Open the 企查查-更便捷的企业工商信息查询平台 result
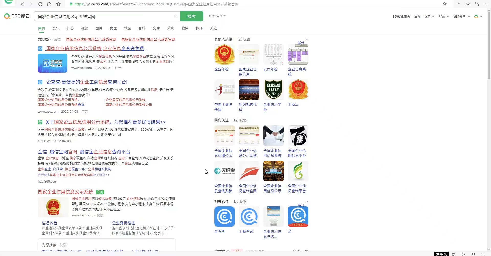Screen dimensions: 491x256 (86, 82)
